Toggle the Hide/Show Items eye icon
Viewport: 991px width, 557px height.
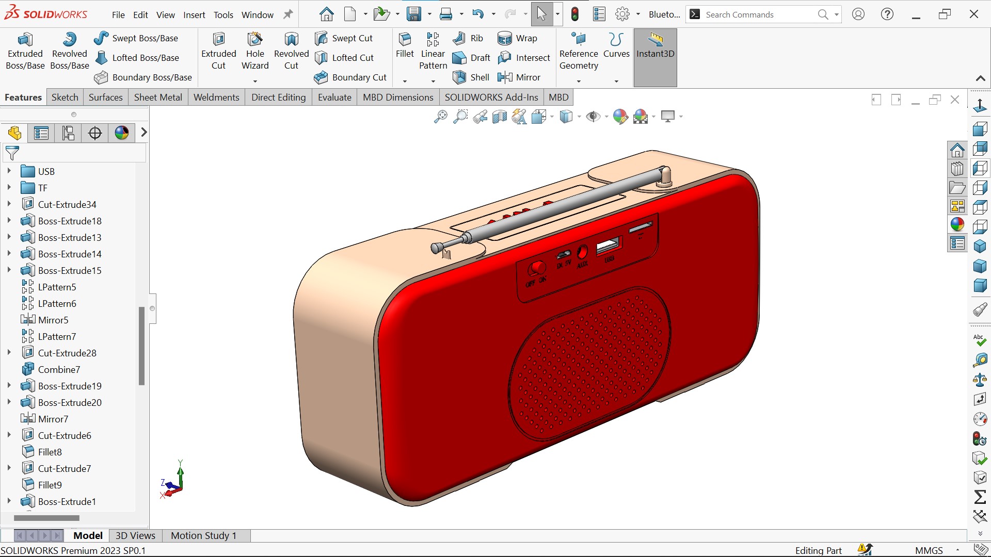pos(593,117)
